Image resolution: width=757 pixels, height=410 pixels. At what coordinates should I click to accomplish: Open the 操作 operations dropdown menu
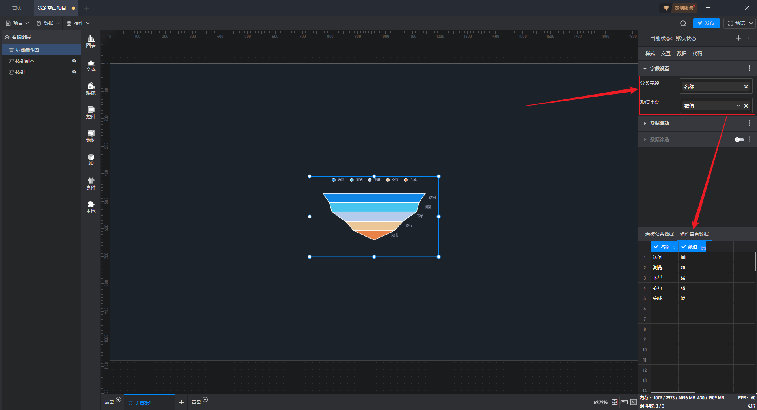tap(78, 23)
